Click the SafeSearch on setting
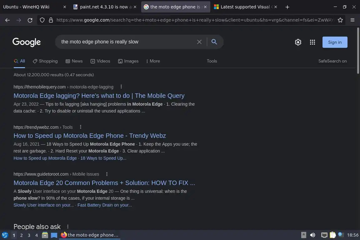The height and width of the screenshot is (240, 360). tap(332, 61)
